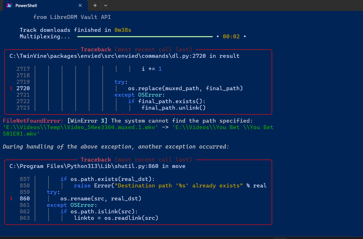Click line number 2717

pos(23,69)
